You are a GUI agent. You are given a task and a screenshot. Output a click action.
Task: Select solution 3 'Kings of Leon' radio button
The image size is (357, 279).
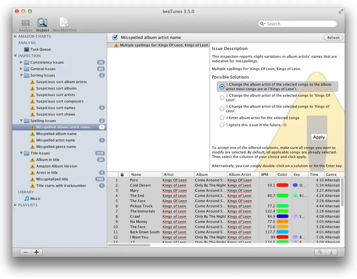tap(222, 109)
